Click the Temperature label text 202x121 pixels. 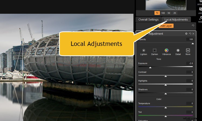pos(144,103)
